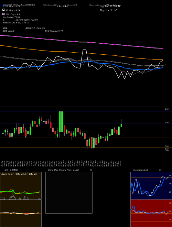Click the white price spike peak
Viewport: 172px width, 227px height.
click(x=85, y=50)
